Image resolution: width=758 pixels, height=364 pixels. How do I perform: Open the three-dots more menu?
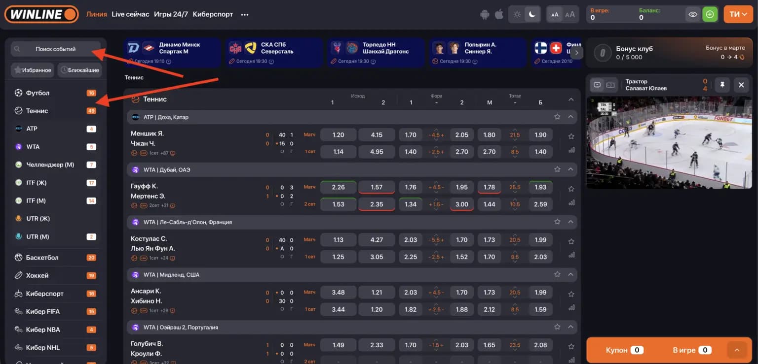245,15
